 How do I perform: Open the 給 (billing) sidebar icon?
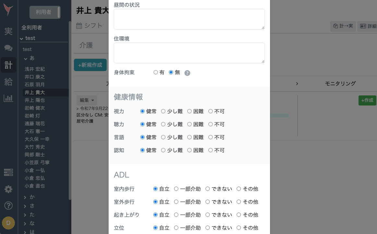[8, 82]
